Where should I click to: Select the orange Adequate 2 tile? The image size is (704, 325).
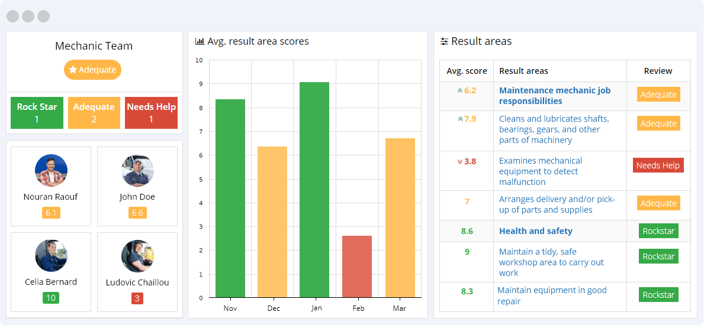94,113
